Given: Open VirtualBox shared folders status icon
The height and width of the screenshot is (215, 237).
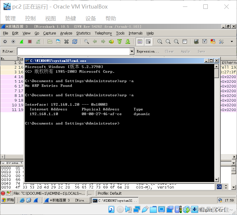Looking at the screenshot, I should (x=153, y=209).
